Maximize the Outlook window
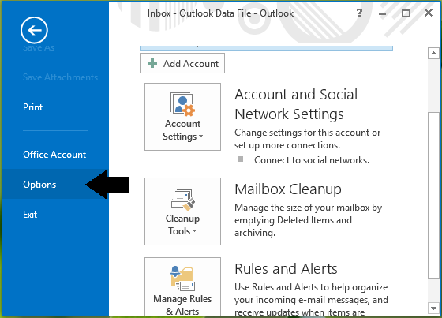This screenshot has height=318, width=442. 406,13
